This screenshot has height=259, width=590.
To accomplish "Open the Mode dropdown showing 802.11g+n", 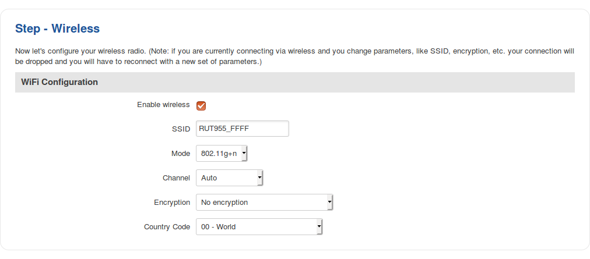I will coord(222,154).
